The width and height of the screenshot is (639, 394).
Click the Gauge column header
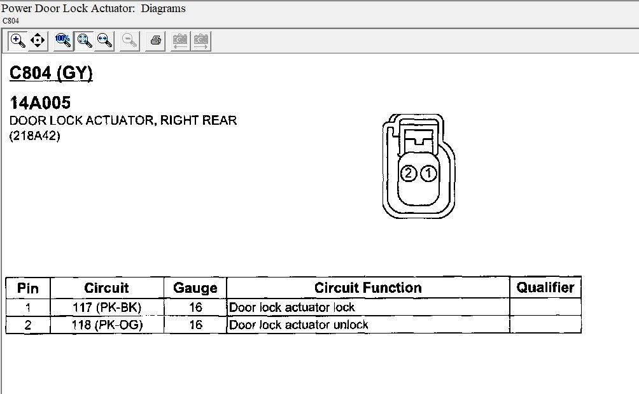(x=195, y=288)
